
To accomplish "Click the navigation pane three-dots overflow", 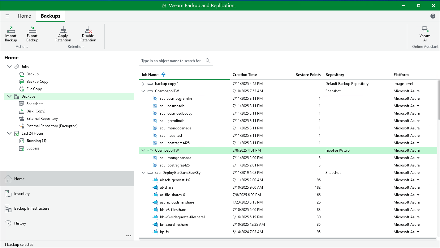I will point(129,236).
